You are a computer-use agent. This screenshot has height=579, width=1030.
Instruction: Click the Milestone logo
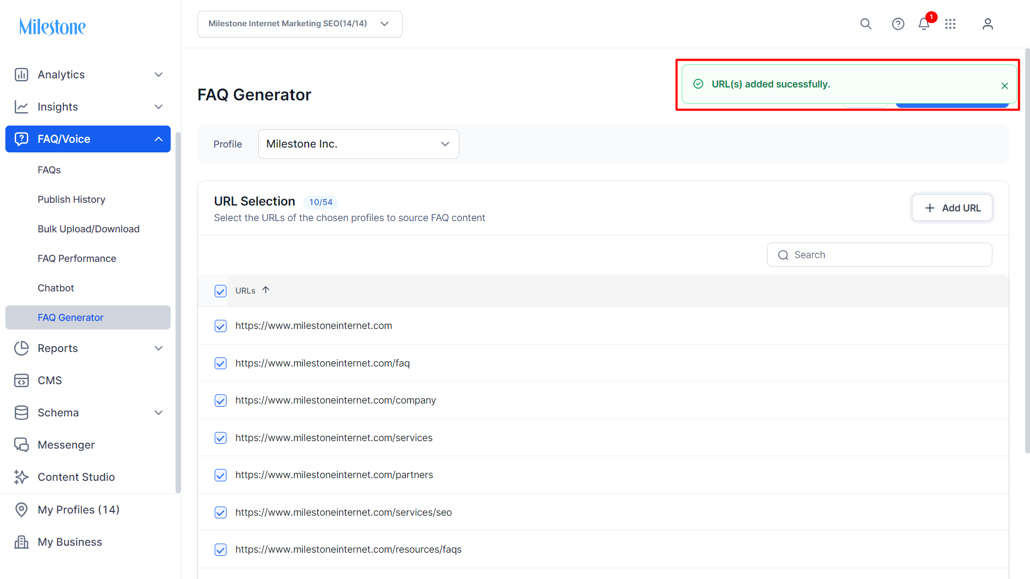52,26
